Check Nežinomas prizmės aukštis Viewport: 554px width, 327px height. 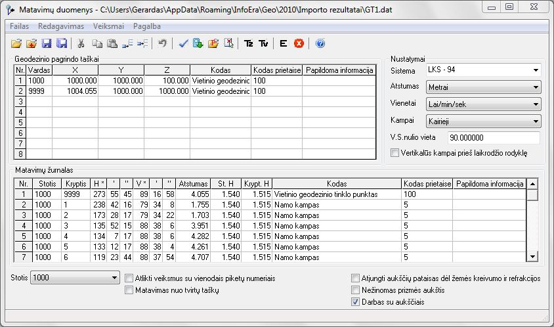[355, 290]
